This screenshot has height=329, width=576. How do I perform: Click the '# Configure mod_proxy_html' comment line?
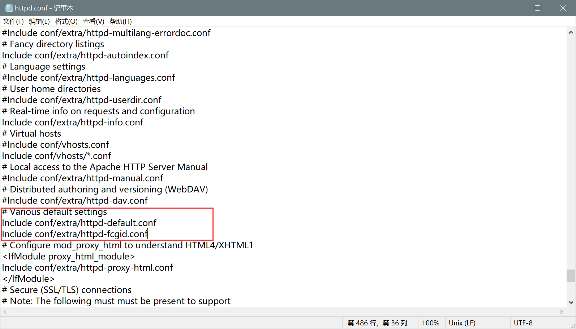(128, 245)
